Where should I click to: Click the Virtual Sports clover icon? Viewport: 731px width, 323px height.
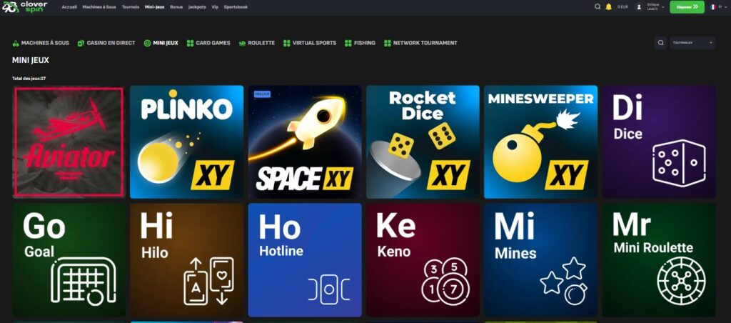click(287, 43)
